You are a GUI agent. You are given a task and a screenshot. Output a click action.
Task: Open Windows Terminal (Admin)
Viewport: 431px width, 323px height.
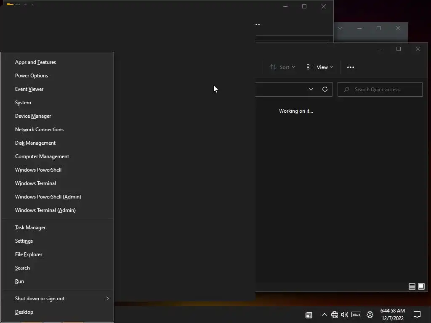57,210
